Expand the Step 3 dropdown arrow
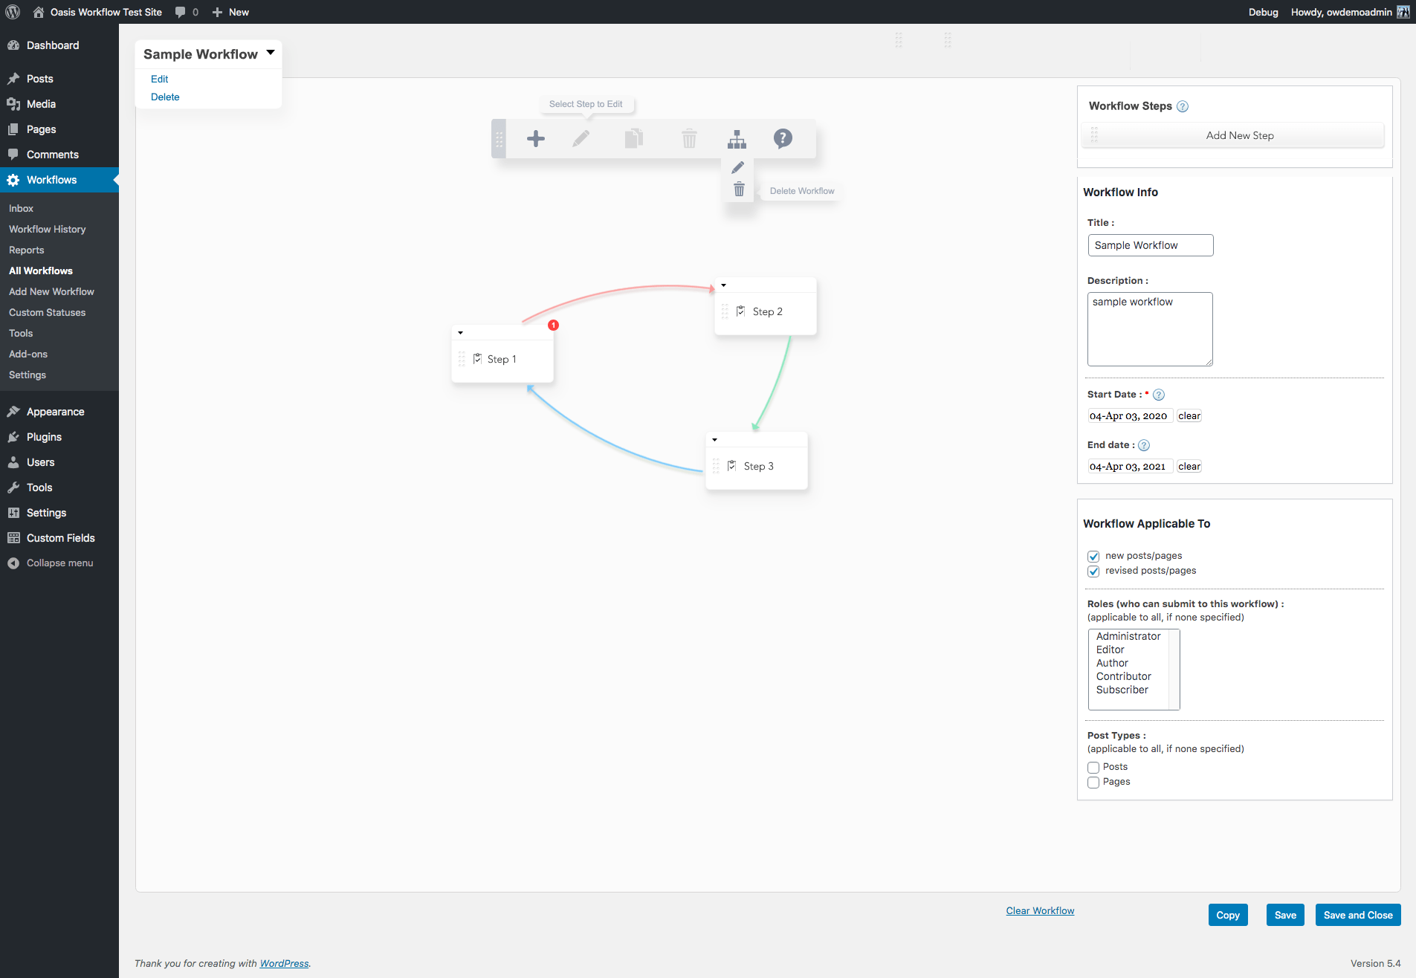Image resolution: width=1416 pixels, height=978 pixels. click(714, 440)
